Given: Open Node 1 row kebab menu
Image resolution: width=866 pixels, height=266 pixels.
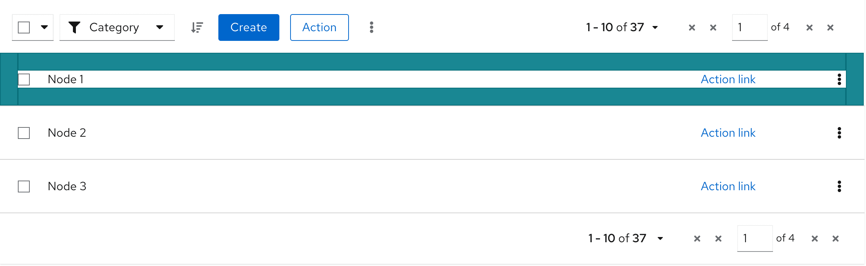Looking at the screenshot, I should pos(839,79).
